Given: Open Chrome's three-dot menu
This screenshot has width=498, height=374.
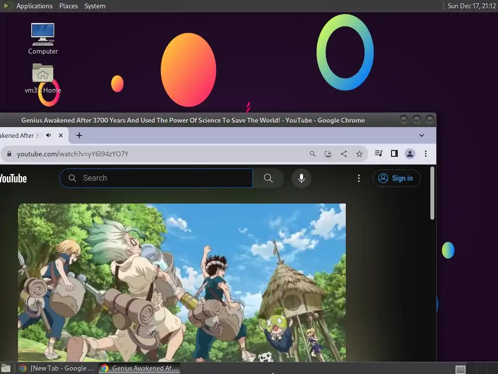Looking at the screenshot, I should point(426,154).
